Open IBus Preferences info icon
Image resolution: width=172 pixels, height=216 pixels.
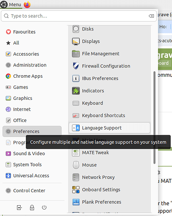pyautogui.click(x=76, y=79)
